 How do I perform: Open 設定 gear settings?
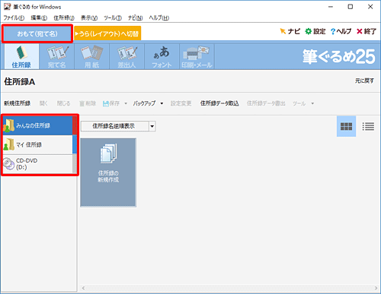pos(315,31)
